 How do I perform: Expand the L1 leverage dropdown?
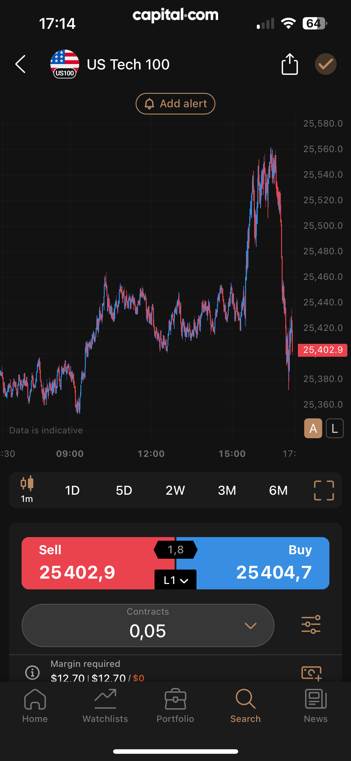(x=175, y=580)
